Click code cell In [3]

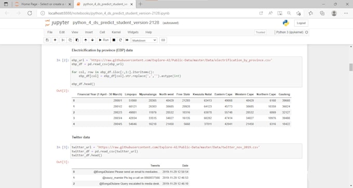tap(186, 151)
